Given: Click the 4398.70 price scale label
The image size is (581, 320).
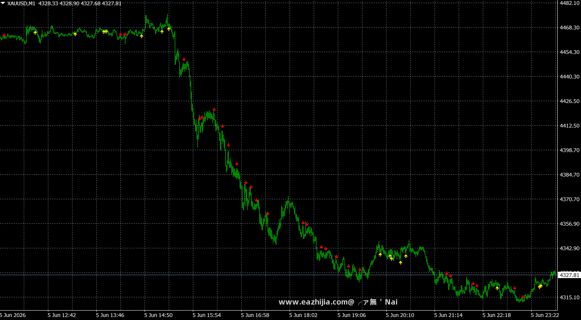Looking at the screenshot, I should 569,150.
